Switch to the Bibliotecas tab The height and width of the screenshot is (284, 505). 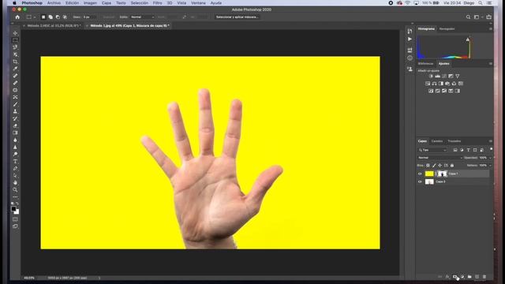[x=425, y=64]
